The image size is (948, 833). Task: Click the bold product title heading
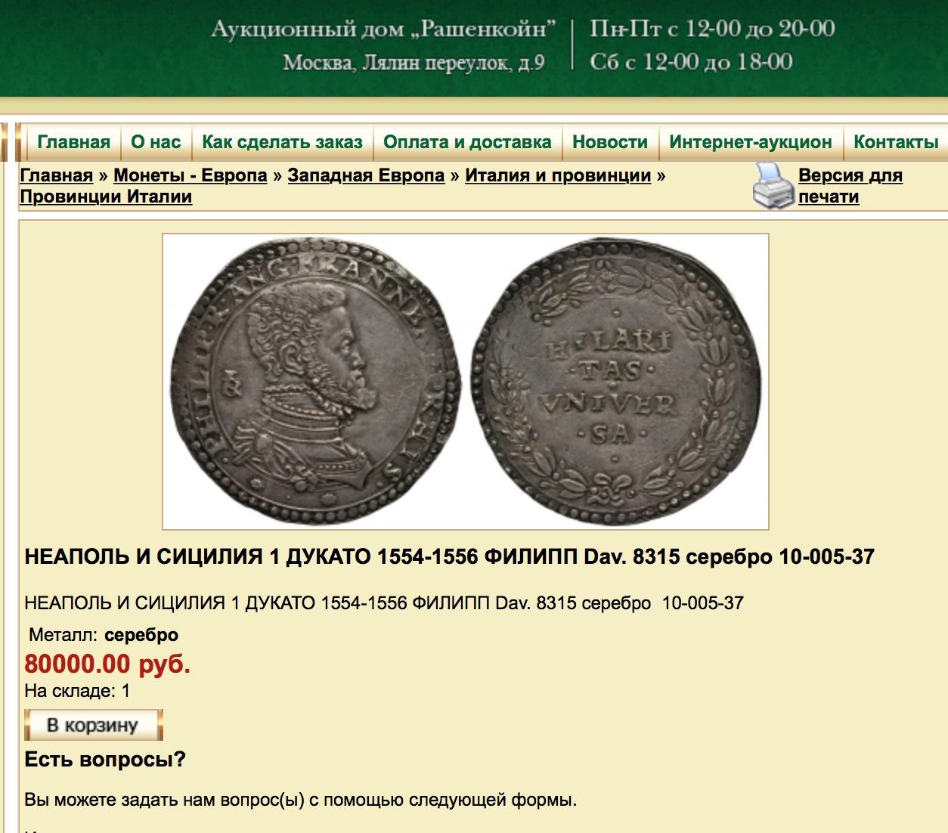tap(450, 557)
